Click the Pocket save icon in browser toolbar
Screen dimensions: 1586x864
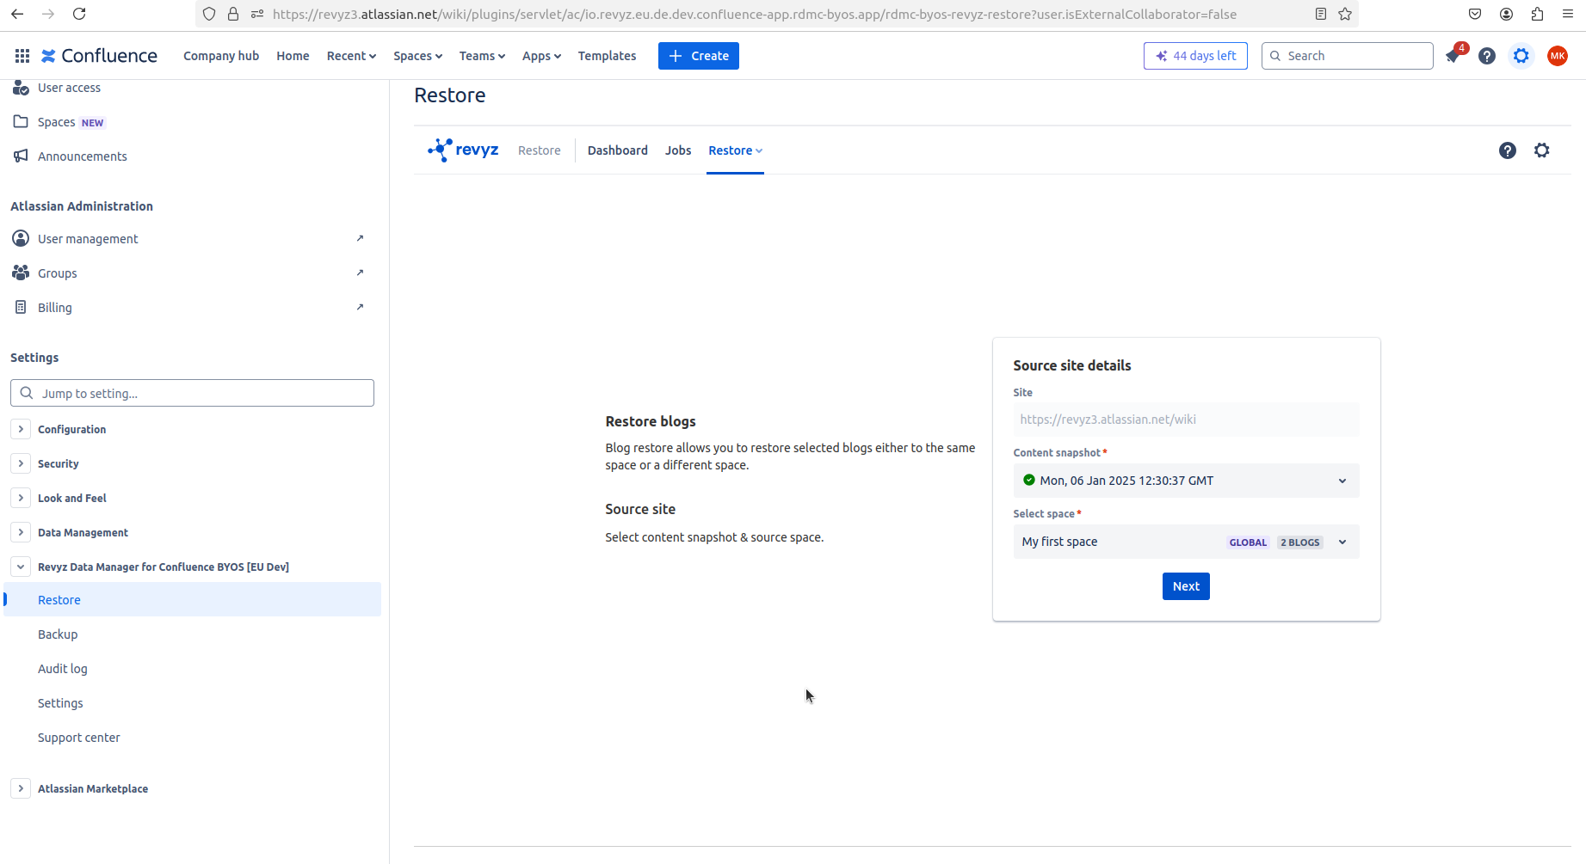(x=1475, y=14)
